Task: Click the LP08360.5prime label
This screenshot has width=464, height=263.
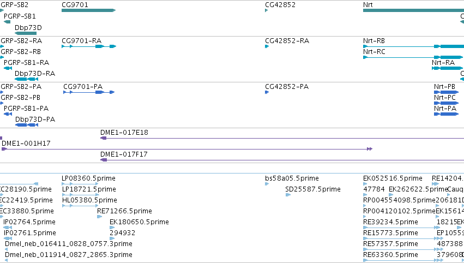Action: pyautogui.click(x=88, y=178)
